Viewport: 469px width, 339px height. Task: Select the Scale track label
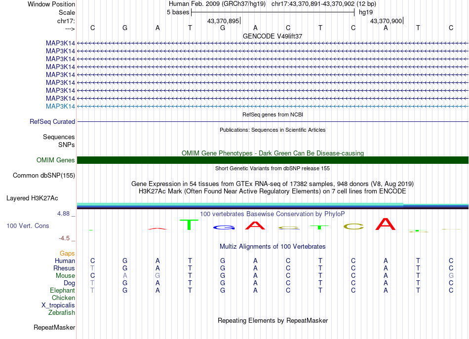[67, 12]
